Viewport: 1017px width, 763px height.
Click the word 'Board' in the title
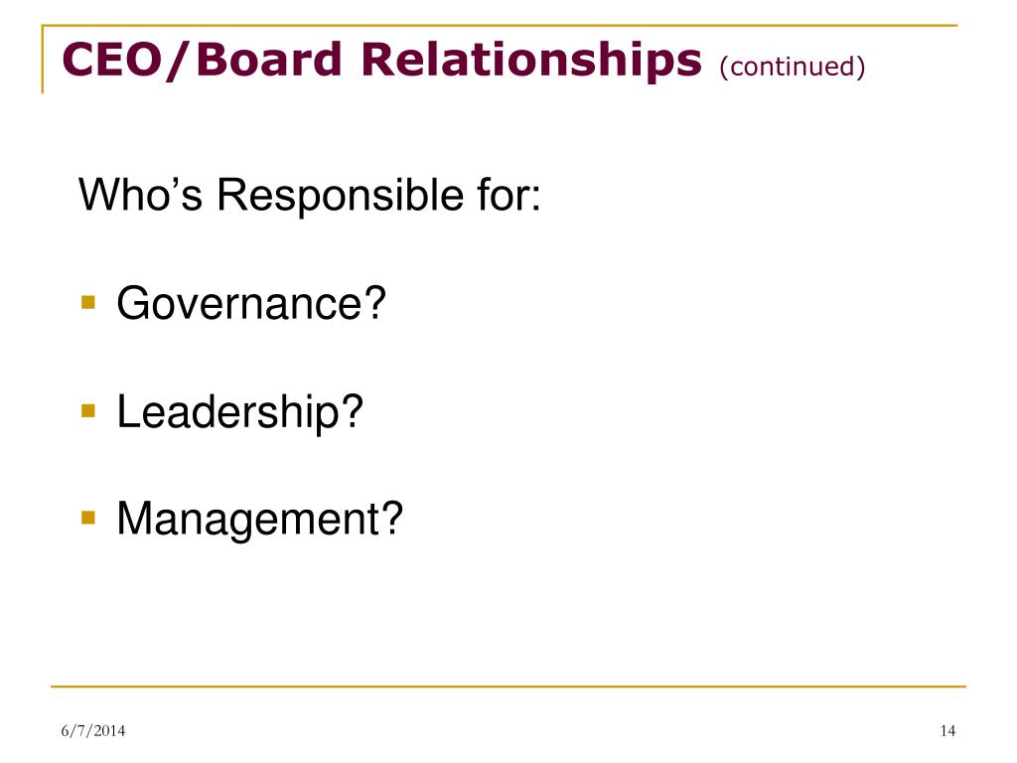(x=268, y=59)
